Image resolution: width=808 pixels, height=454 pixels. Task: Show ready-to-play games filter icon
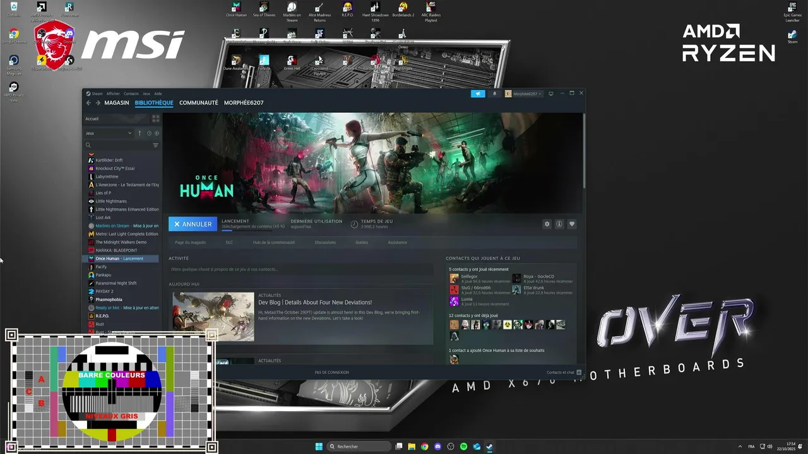pos(157,133)
